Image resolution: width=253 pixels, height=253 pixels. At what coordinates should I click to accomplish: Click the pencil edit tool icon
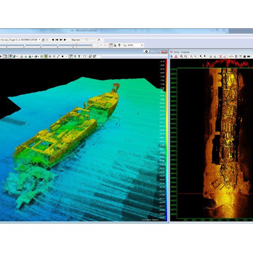111,45
